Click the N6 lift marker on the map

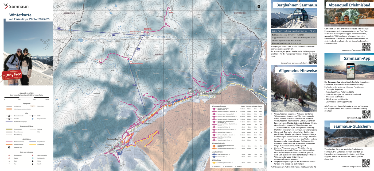coord(139,49)
